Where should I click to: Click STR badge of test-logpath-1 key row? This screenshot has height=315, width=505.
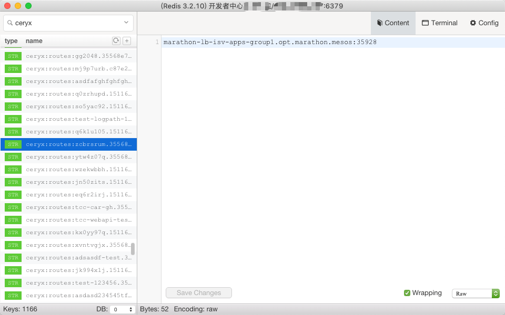pos(13,119)
